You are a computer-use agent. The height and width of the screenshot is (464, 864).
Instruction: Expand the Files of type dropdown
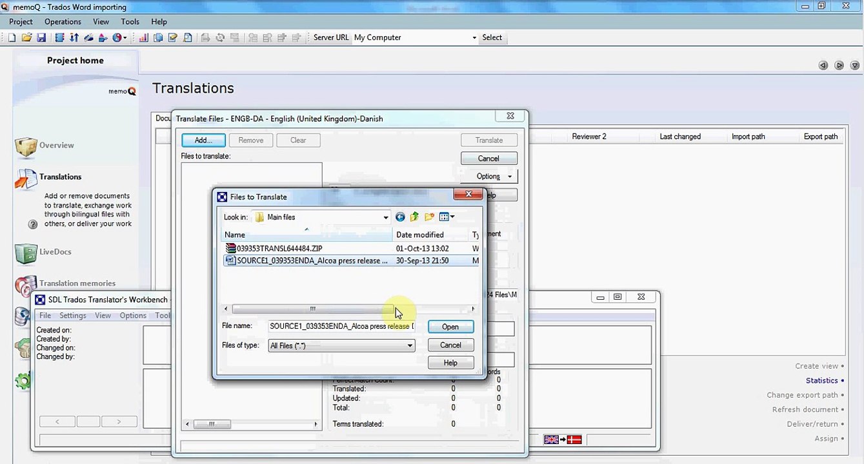click(409, 346)
